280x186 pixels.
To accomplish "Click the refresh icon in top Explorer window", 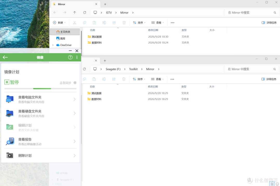I will click(85, 12).
